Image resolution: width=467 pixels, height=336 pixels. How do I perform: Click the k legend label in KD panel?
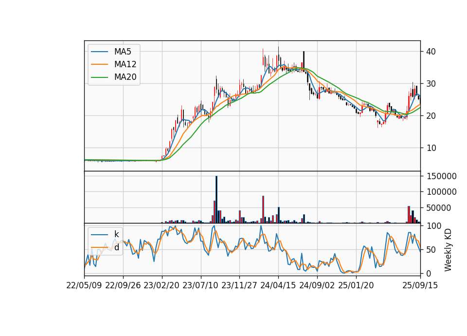coord(116,234)
